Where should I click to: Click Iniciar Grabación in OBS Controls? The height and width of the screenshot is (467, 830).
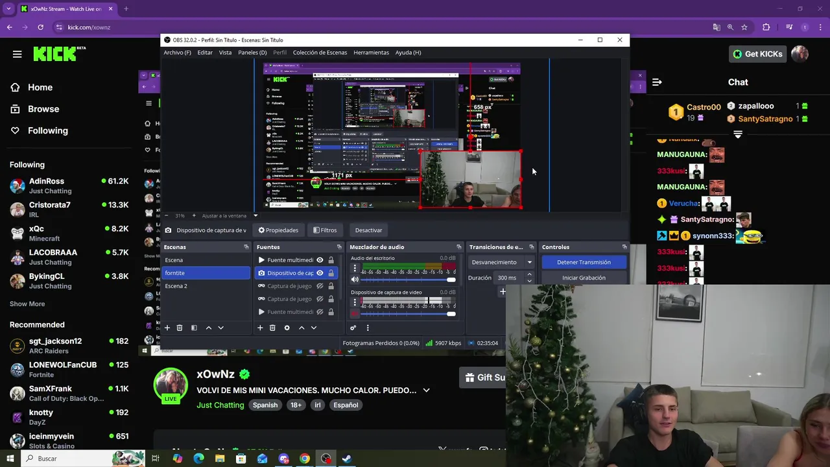tap(584, 278)
